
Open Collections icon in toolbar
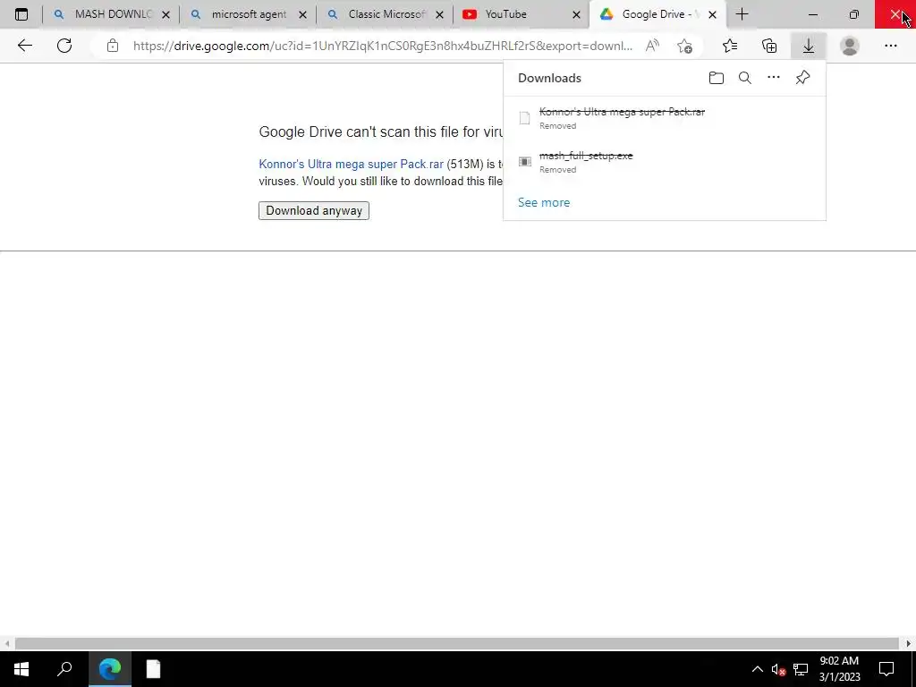tap(769, 46)
